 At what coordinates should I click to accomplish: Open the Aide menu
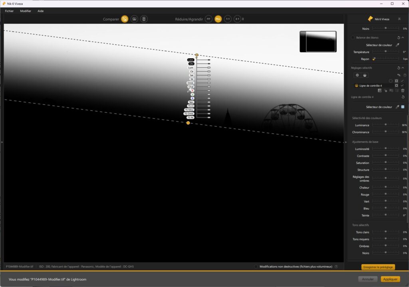pyautogui.click(x=40, y=11)
